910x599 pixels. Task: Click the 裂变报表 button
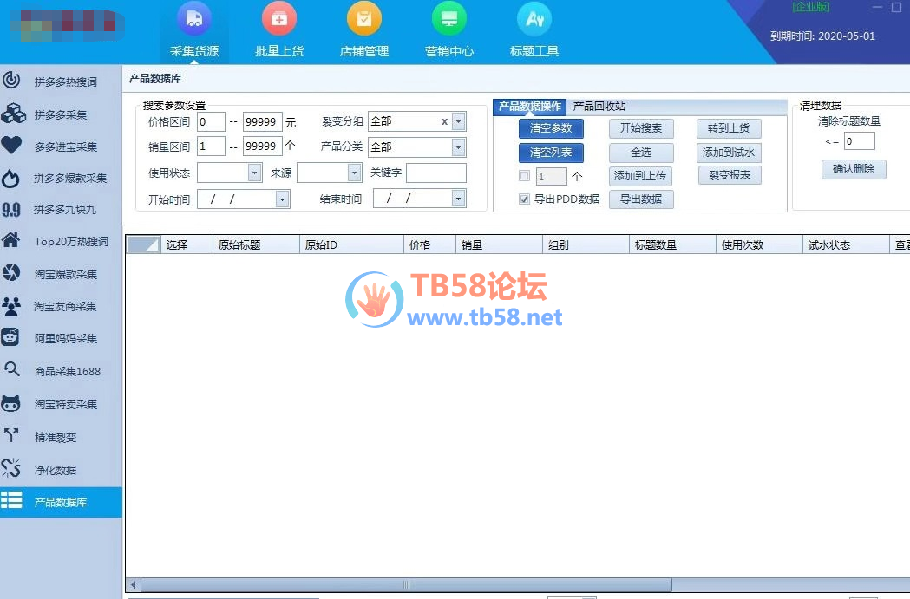[730, 175]
